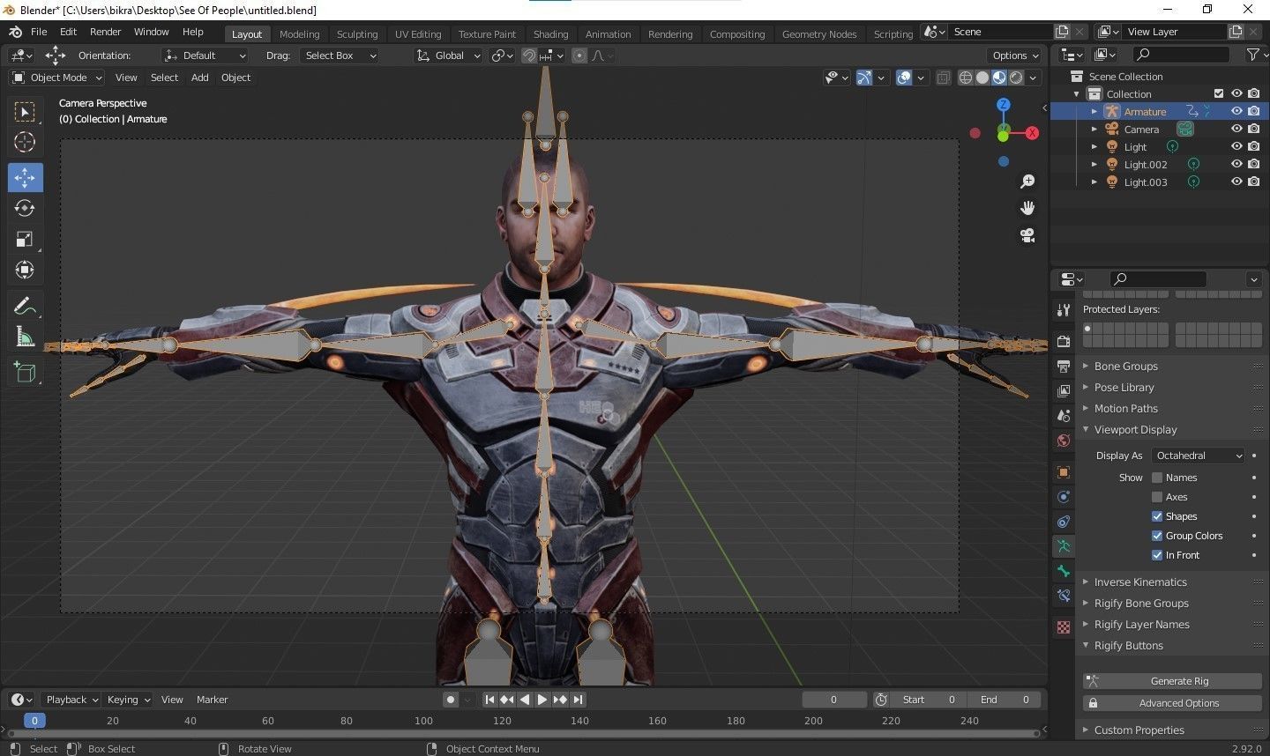Open the View Layer properties tab
This screenshot has height=756, width=1270.
click(x=1064, y=390)
